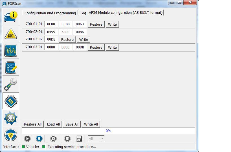Open the service procedures wrench section
The height and width of the screenshot is (152, 231).
tap(11, 84)
